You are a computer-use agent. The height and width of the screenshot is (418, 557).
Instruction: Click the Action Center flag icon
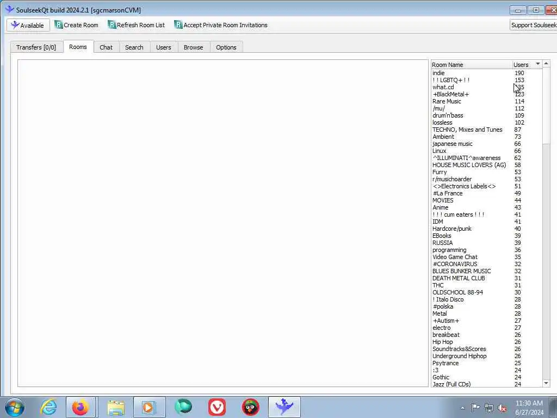pos(475,407)
